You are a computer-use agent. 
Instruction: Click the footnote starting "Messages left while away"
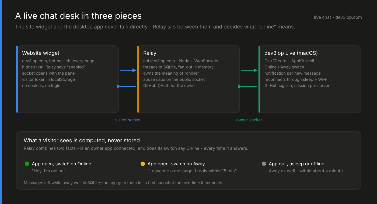tap(123, 183)
